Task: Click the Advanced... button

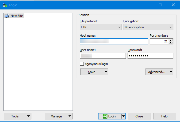Action: pyautogui.click(x=157, y=72)
